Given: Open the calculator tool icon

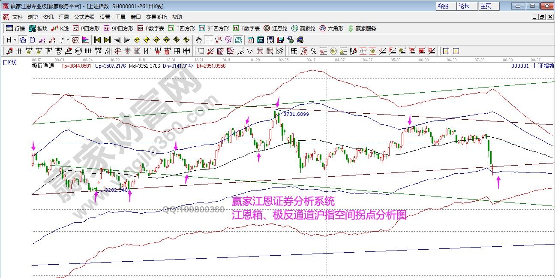Looking at the screenshot, I should click(x=260, y=40).
